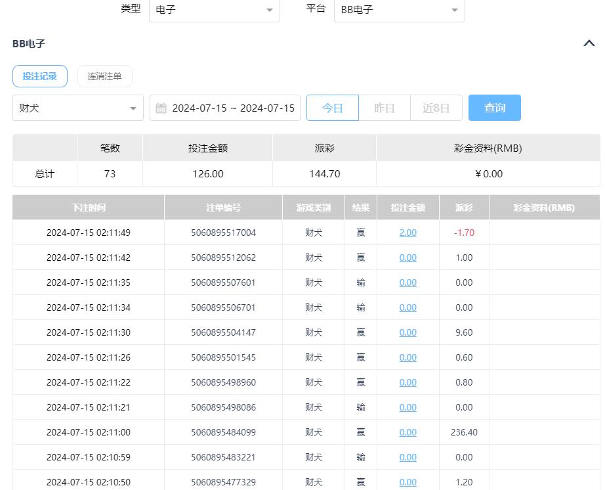Click the 派彩 column header in records table
This screenshot has height=490, width=605.
pyautogui.click(x=463, y=208)
